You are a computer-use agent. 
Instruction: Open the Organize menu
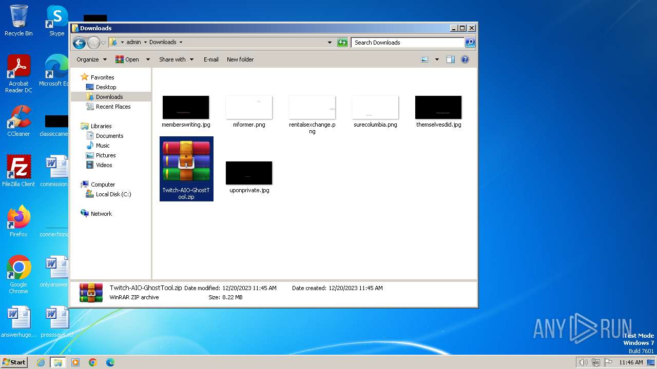pyautogui.click(x=91, y=59)
